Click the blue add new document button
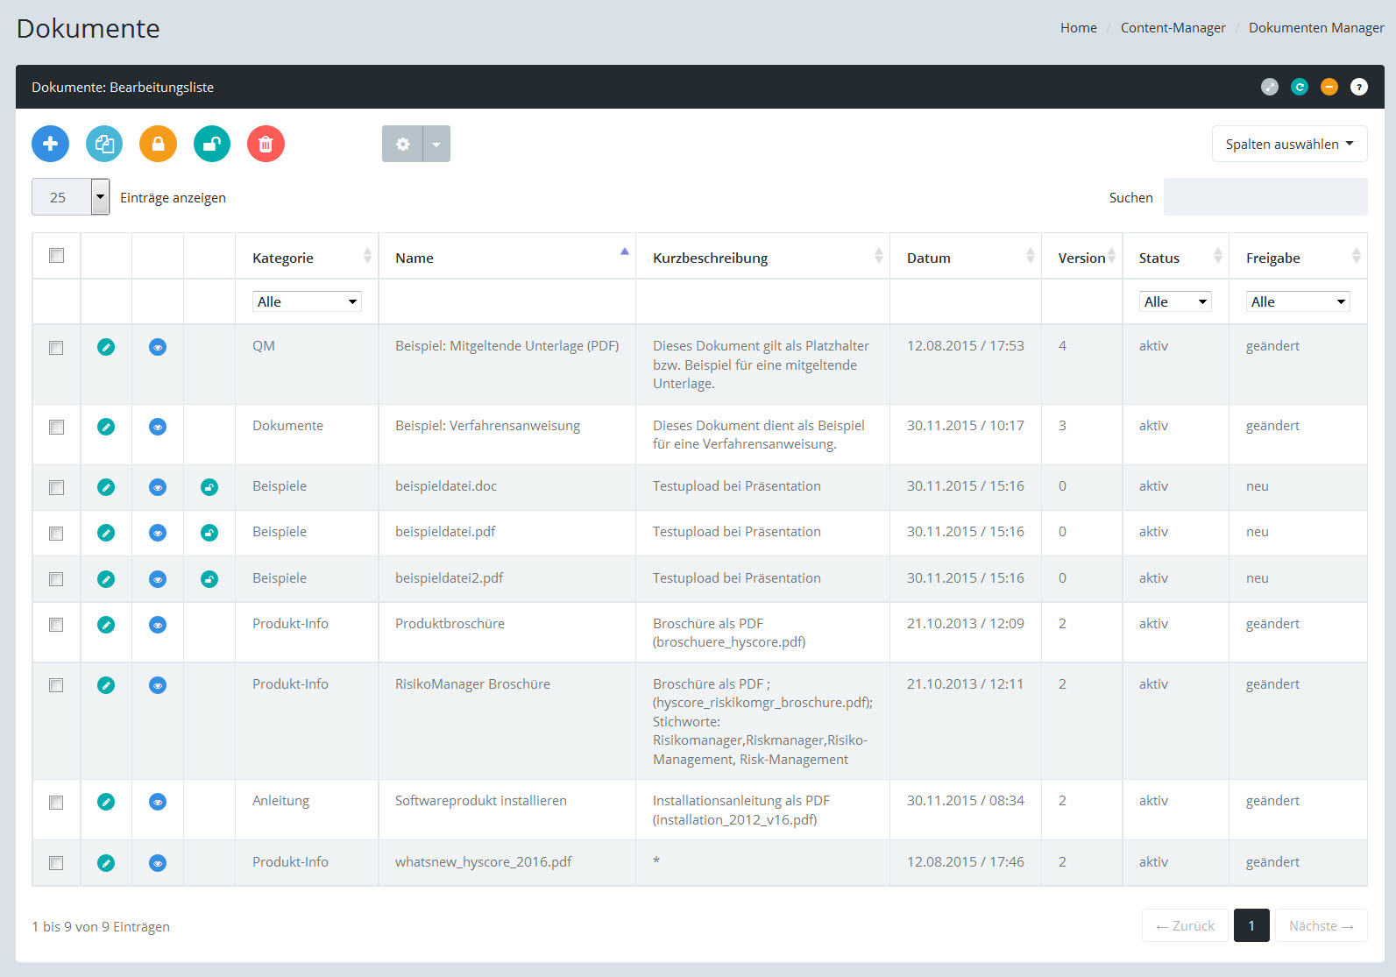This screenshot has height=977, width=1396. point(50,144)
